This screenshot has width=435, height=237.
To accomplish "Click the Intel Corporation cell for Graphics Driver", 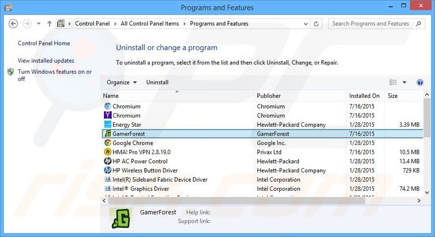I will point(279,188).
